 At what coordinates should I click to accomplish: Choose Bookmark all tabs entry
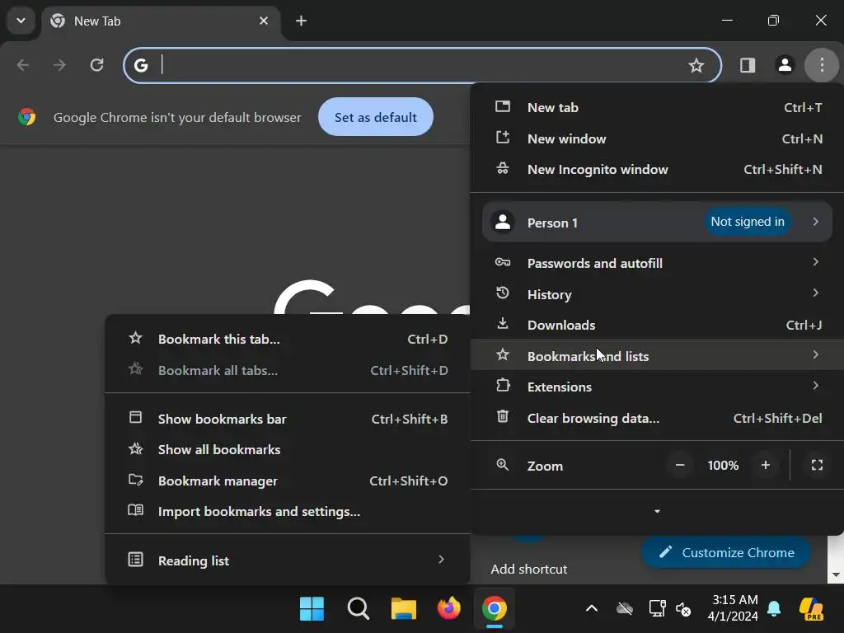(288, 370)
